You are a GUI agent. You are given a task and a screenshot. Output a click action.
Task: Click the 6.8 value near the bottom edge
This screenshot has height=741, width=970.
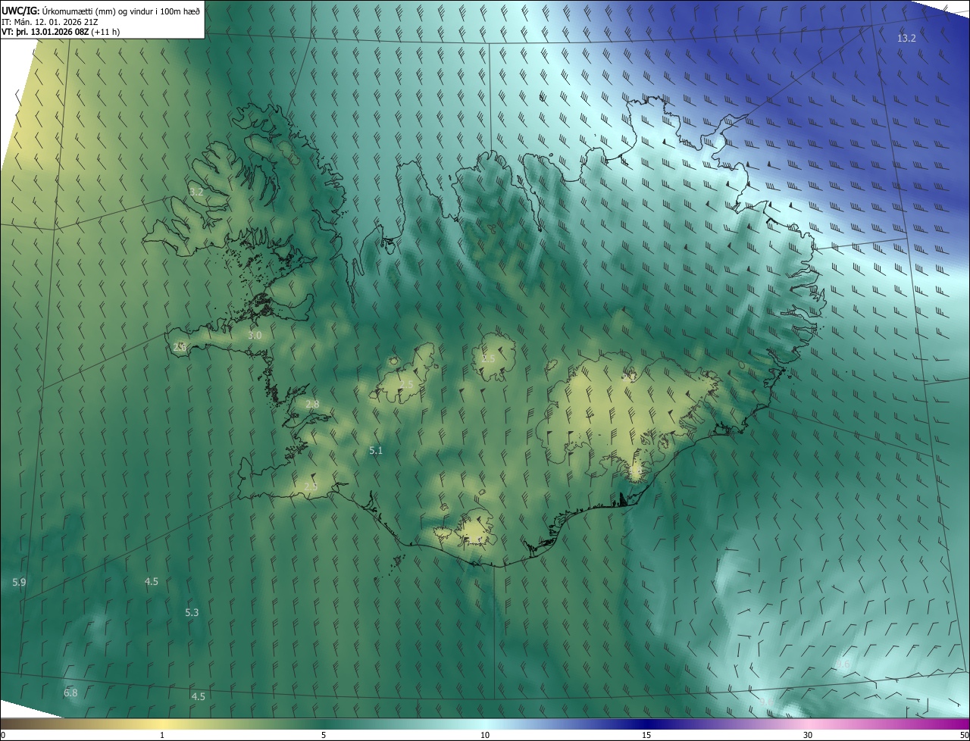pos(70,693)
